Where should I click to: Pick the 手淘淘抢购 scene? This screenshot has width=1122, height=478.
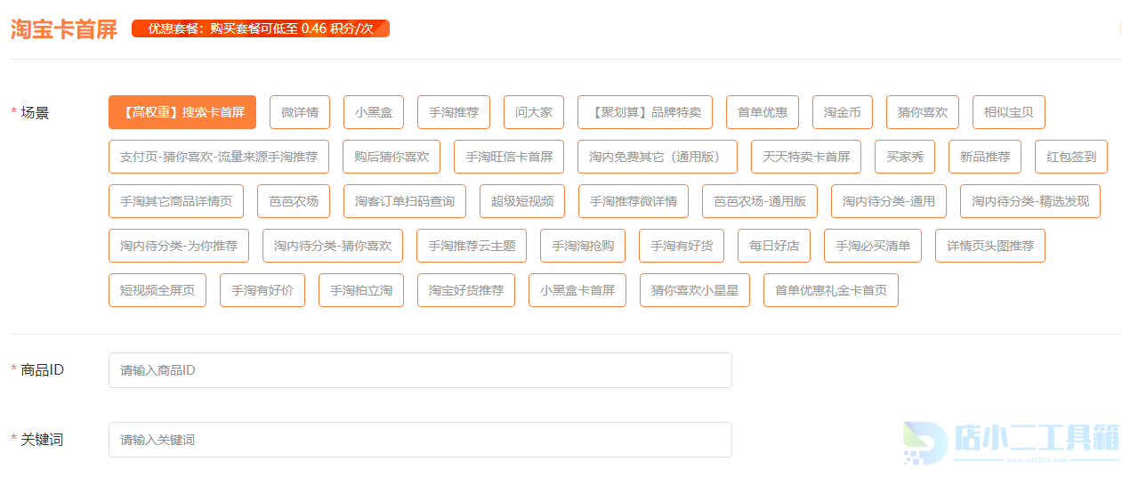583,246
